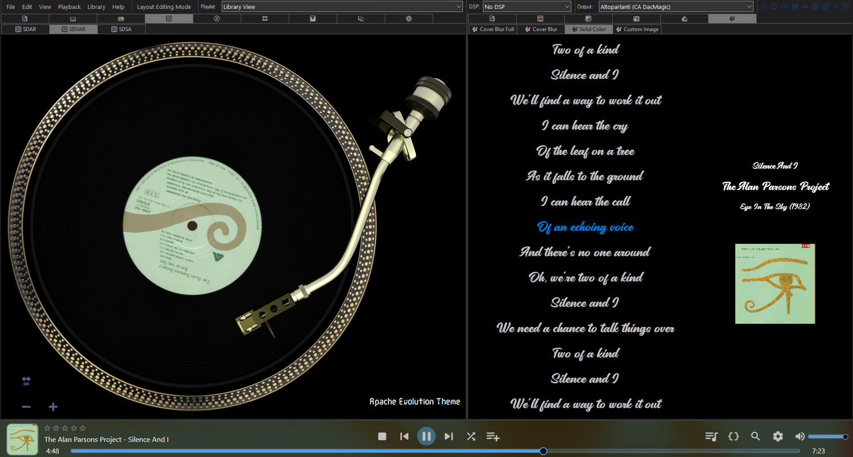The height and width of the screenshot is (457, 853).
Task: Click the small album art in bottom bar
Action: (x=22, y=439)
